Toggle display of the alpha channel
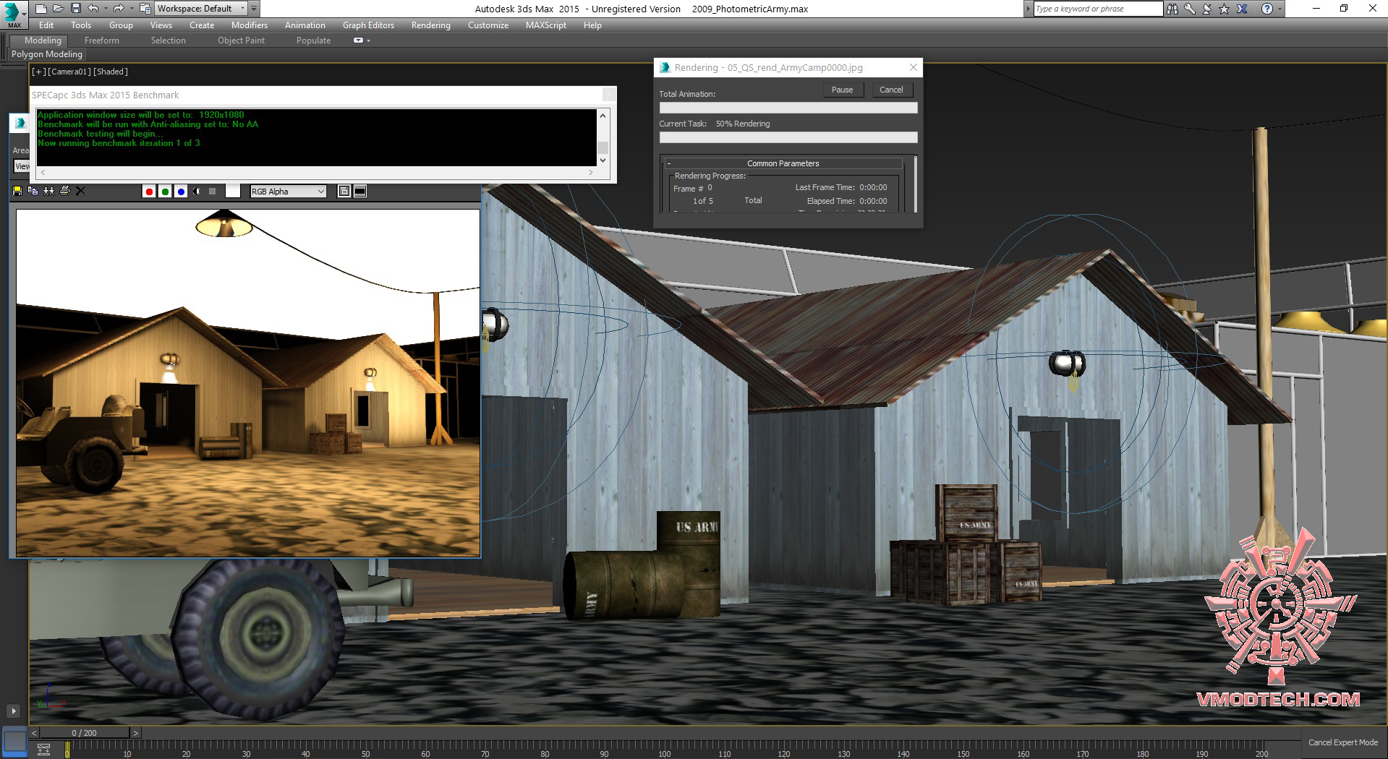 tap(197, 192)
